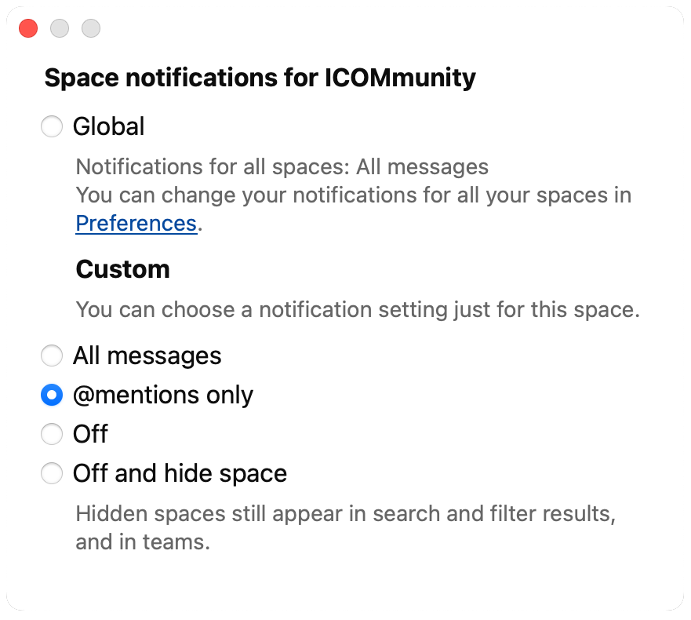Close the notifications dialog window
The height and width of the screenshot is (620, 691).
pos(27,27)
